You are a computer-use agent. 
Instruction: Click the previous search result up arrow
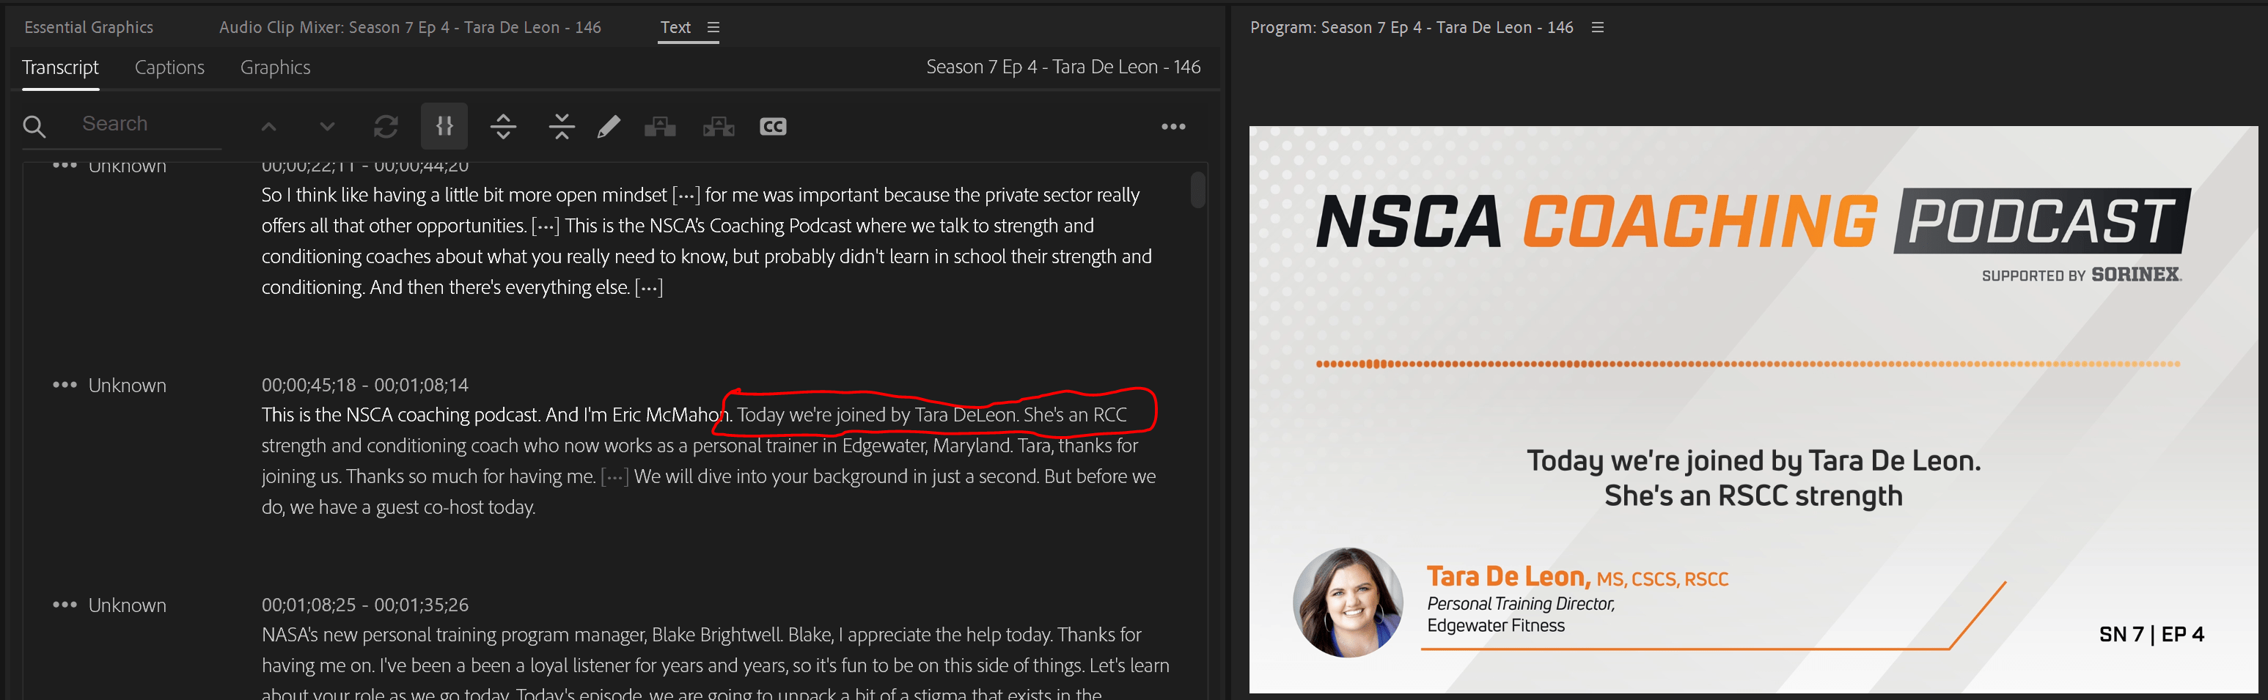click(268, 126)
